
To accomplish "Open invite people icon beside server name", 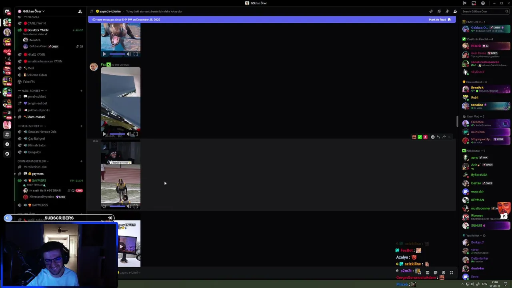I will click(x=80, y=11).
